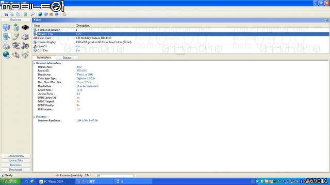Open the Multimedia music note icon
This screenshot has height=185, width=330.
(25, 46)
